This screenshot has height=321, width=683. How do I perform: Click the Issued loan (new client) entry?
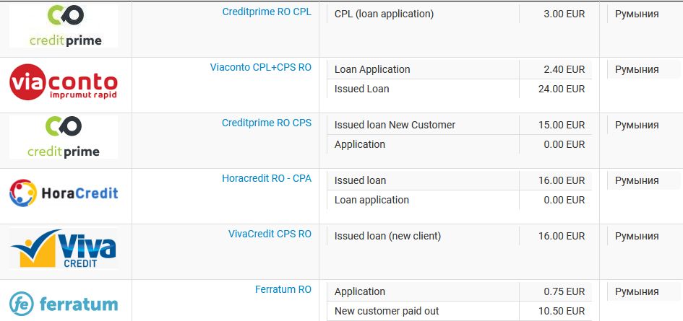387,236
